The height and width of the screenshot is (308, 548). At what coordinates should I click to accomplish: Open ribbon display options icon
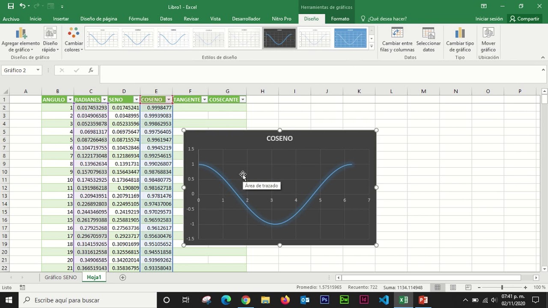point(484,6)
